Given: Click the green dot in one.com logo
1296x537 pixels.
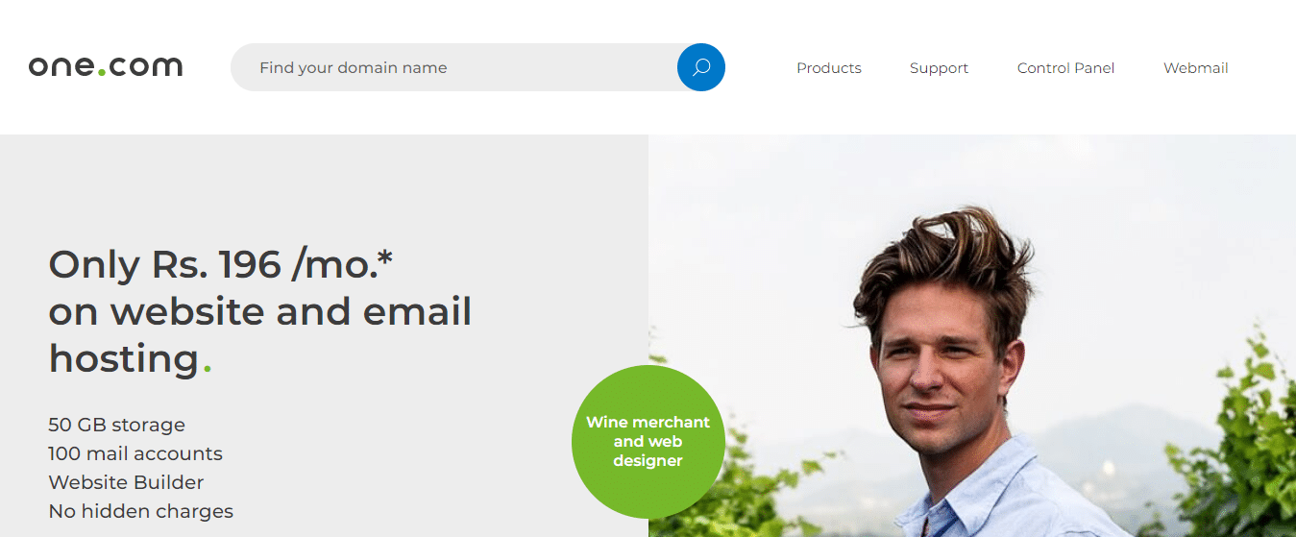Looking at the screenshot, I should pos(102,73).
